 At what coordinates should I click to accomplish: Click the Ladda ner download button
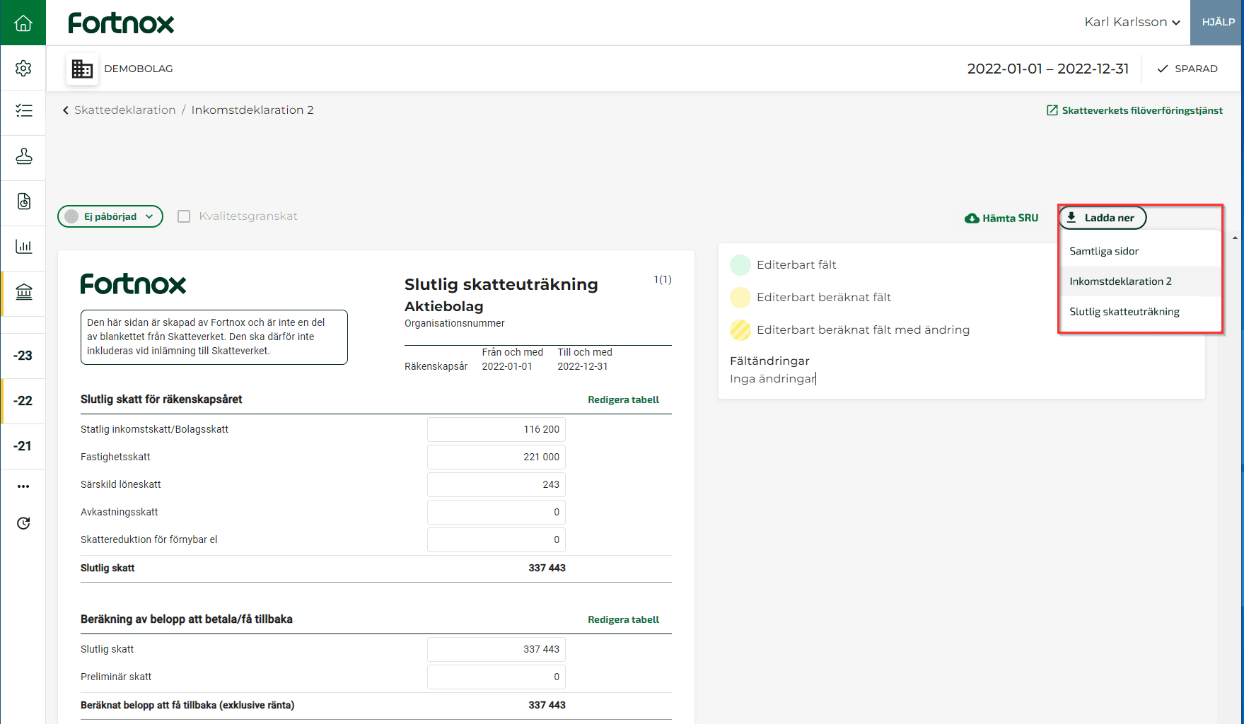[x=1102, y=218]
